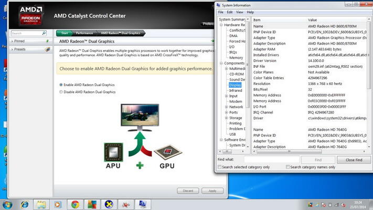This screenshot has height=210, width=373.
Task: Select the Memory tree item
Action: tap(236, 58)
